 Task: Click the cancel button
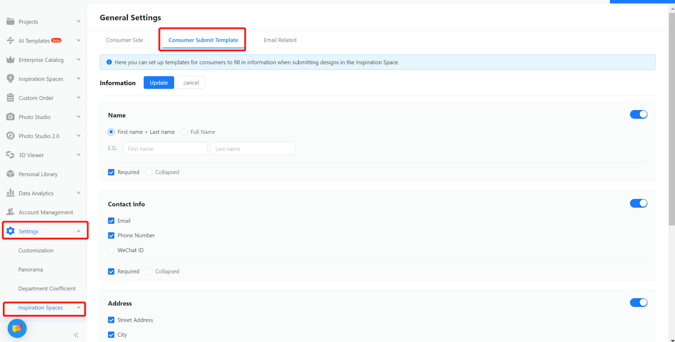(191, 83)
